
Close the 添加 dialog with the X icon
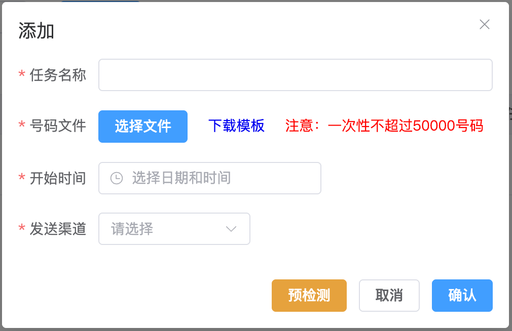point(485,24)
